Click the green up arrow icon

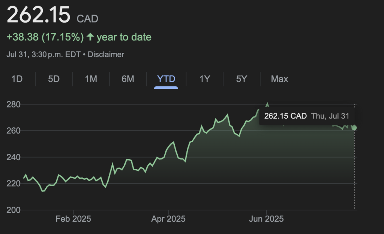90,37
